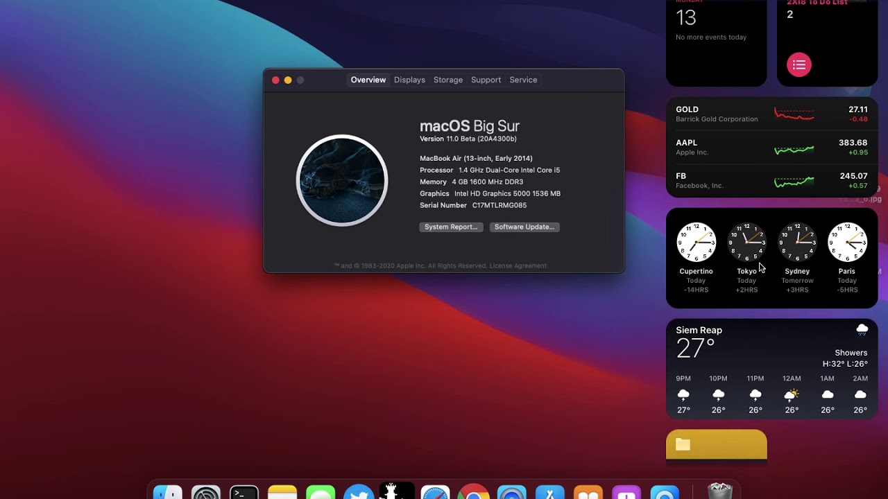
Task: Open Finder from the Dock
Action: pos(168,492)
